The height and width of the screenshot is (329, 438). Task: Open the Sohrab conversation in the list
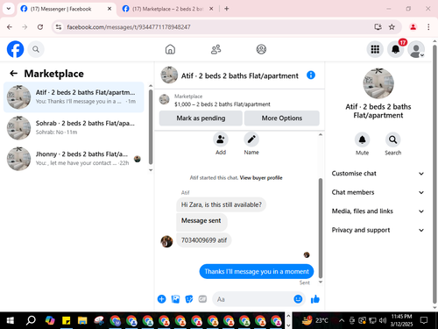tap(74, 128)
